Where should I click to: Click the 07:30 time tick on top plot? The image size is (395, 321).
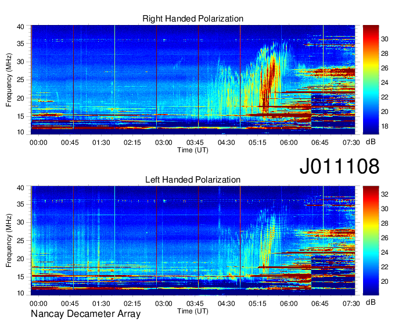point(351,142)
